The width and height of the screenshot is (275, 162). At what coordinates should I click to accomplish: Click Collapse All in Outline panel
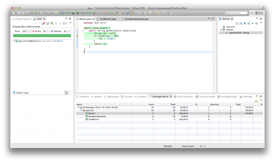coord(237,24)
